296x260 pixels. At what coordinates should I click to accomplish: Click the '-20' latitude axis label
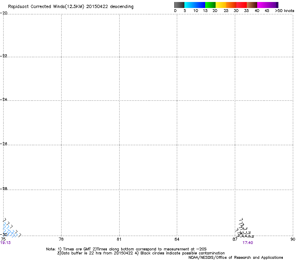click(4, 13)
